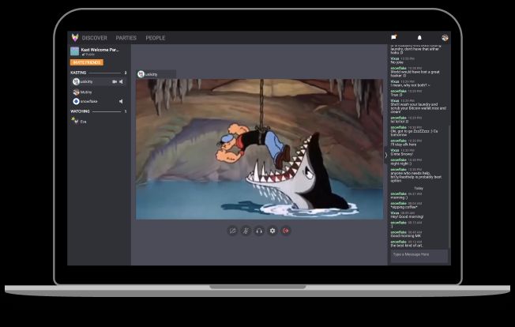This screenshot has width=515, height=327.
Task: Toggle the microphone mute button
Action: 246,231
